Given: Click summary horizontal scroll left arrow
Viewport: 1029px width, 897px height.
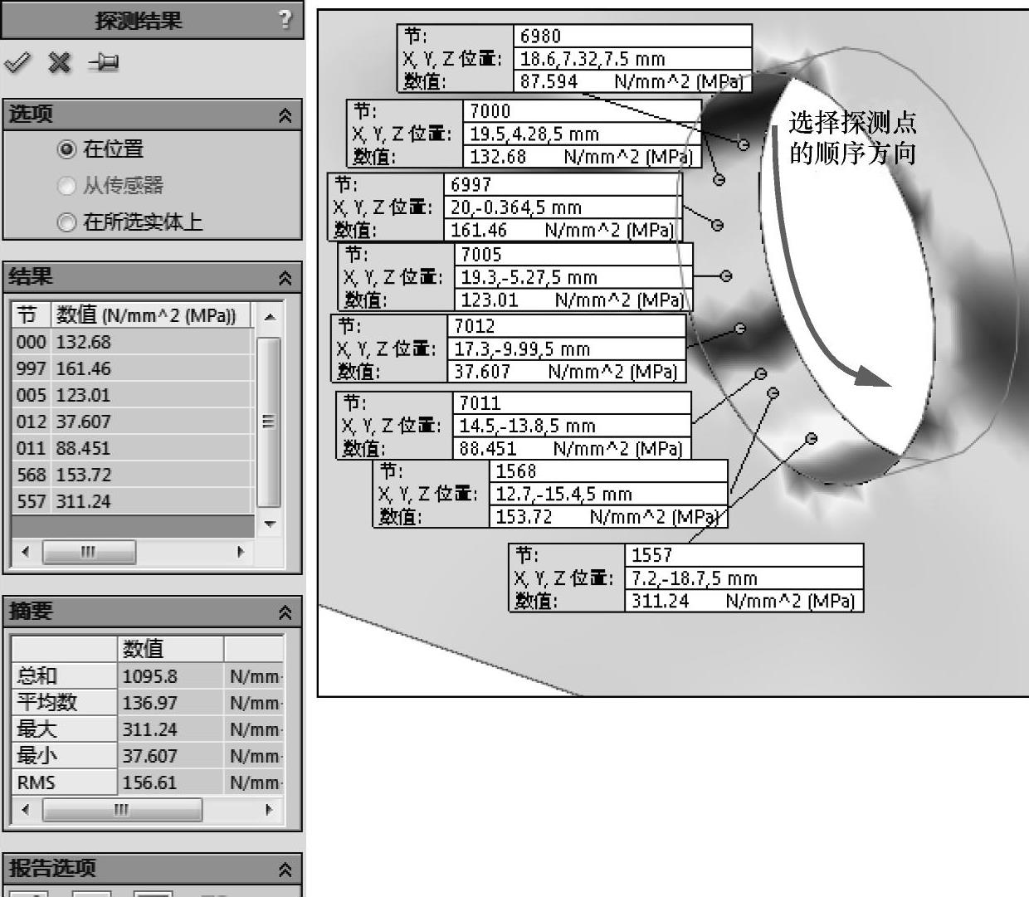Looking at the screenshot, I should coord(25,808).
